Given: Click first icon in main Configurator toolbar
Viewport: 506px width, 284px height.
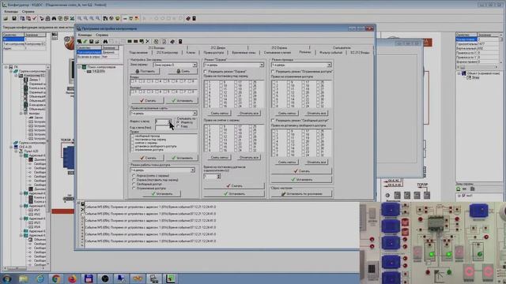Looking at the screenshot, I should tap(6, 18).
